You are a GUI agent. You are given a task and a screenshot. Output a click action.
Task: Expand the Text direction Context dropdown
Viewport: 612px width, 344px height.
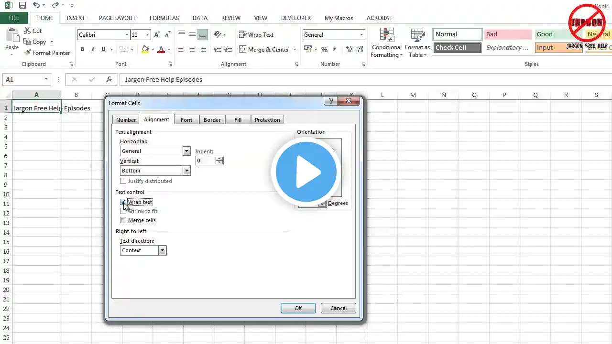162,250
